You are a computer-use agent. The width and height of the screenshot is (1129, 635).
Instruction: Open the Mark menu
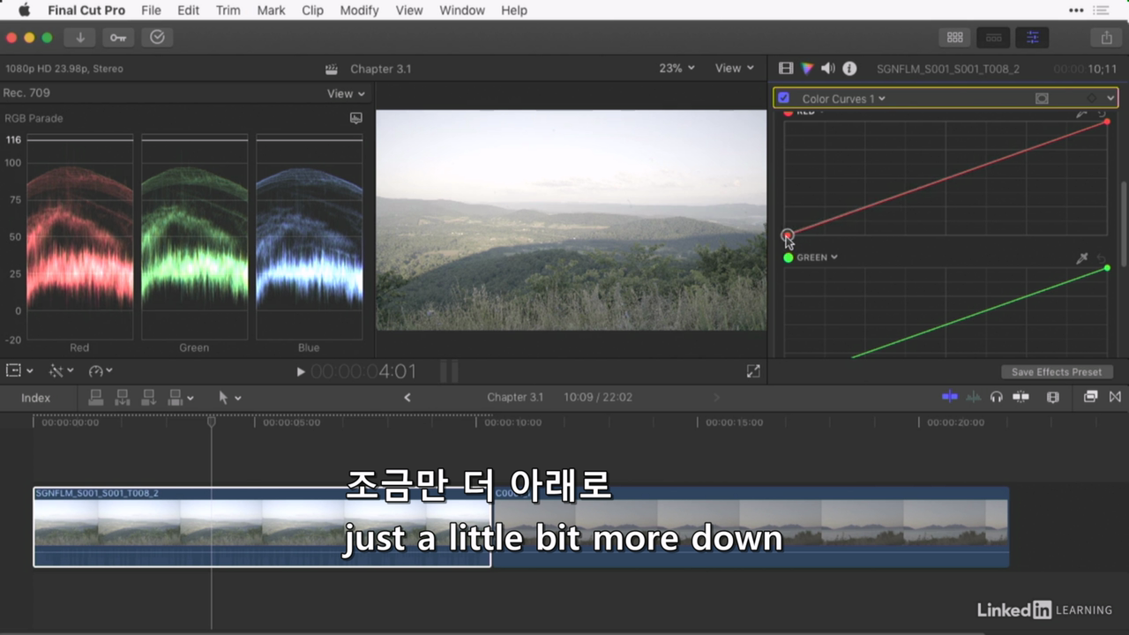point(271,11)
